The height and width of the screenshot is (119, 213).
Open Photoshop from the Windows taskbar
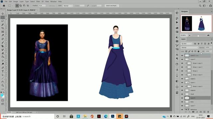pyautogui.click(x=112, y=116)
